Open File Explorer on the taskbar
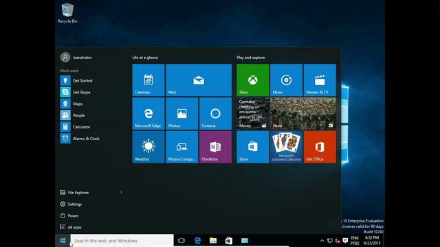 point(213,241)
